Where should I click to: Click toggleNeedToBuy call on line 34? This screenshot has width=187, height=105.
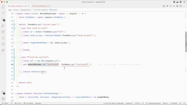[x=38, y=43]
